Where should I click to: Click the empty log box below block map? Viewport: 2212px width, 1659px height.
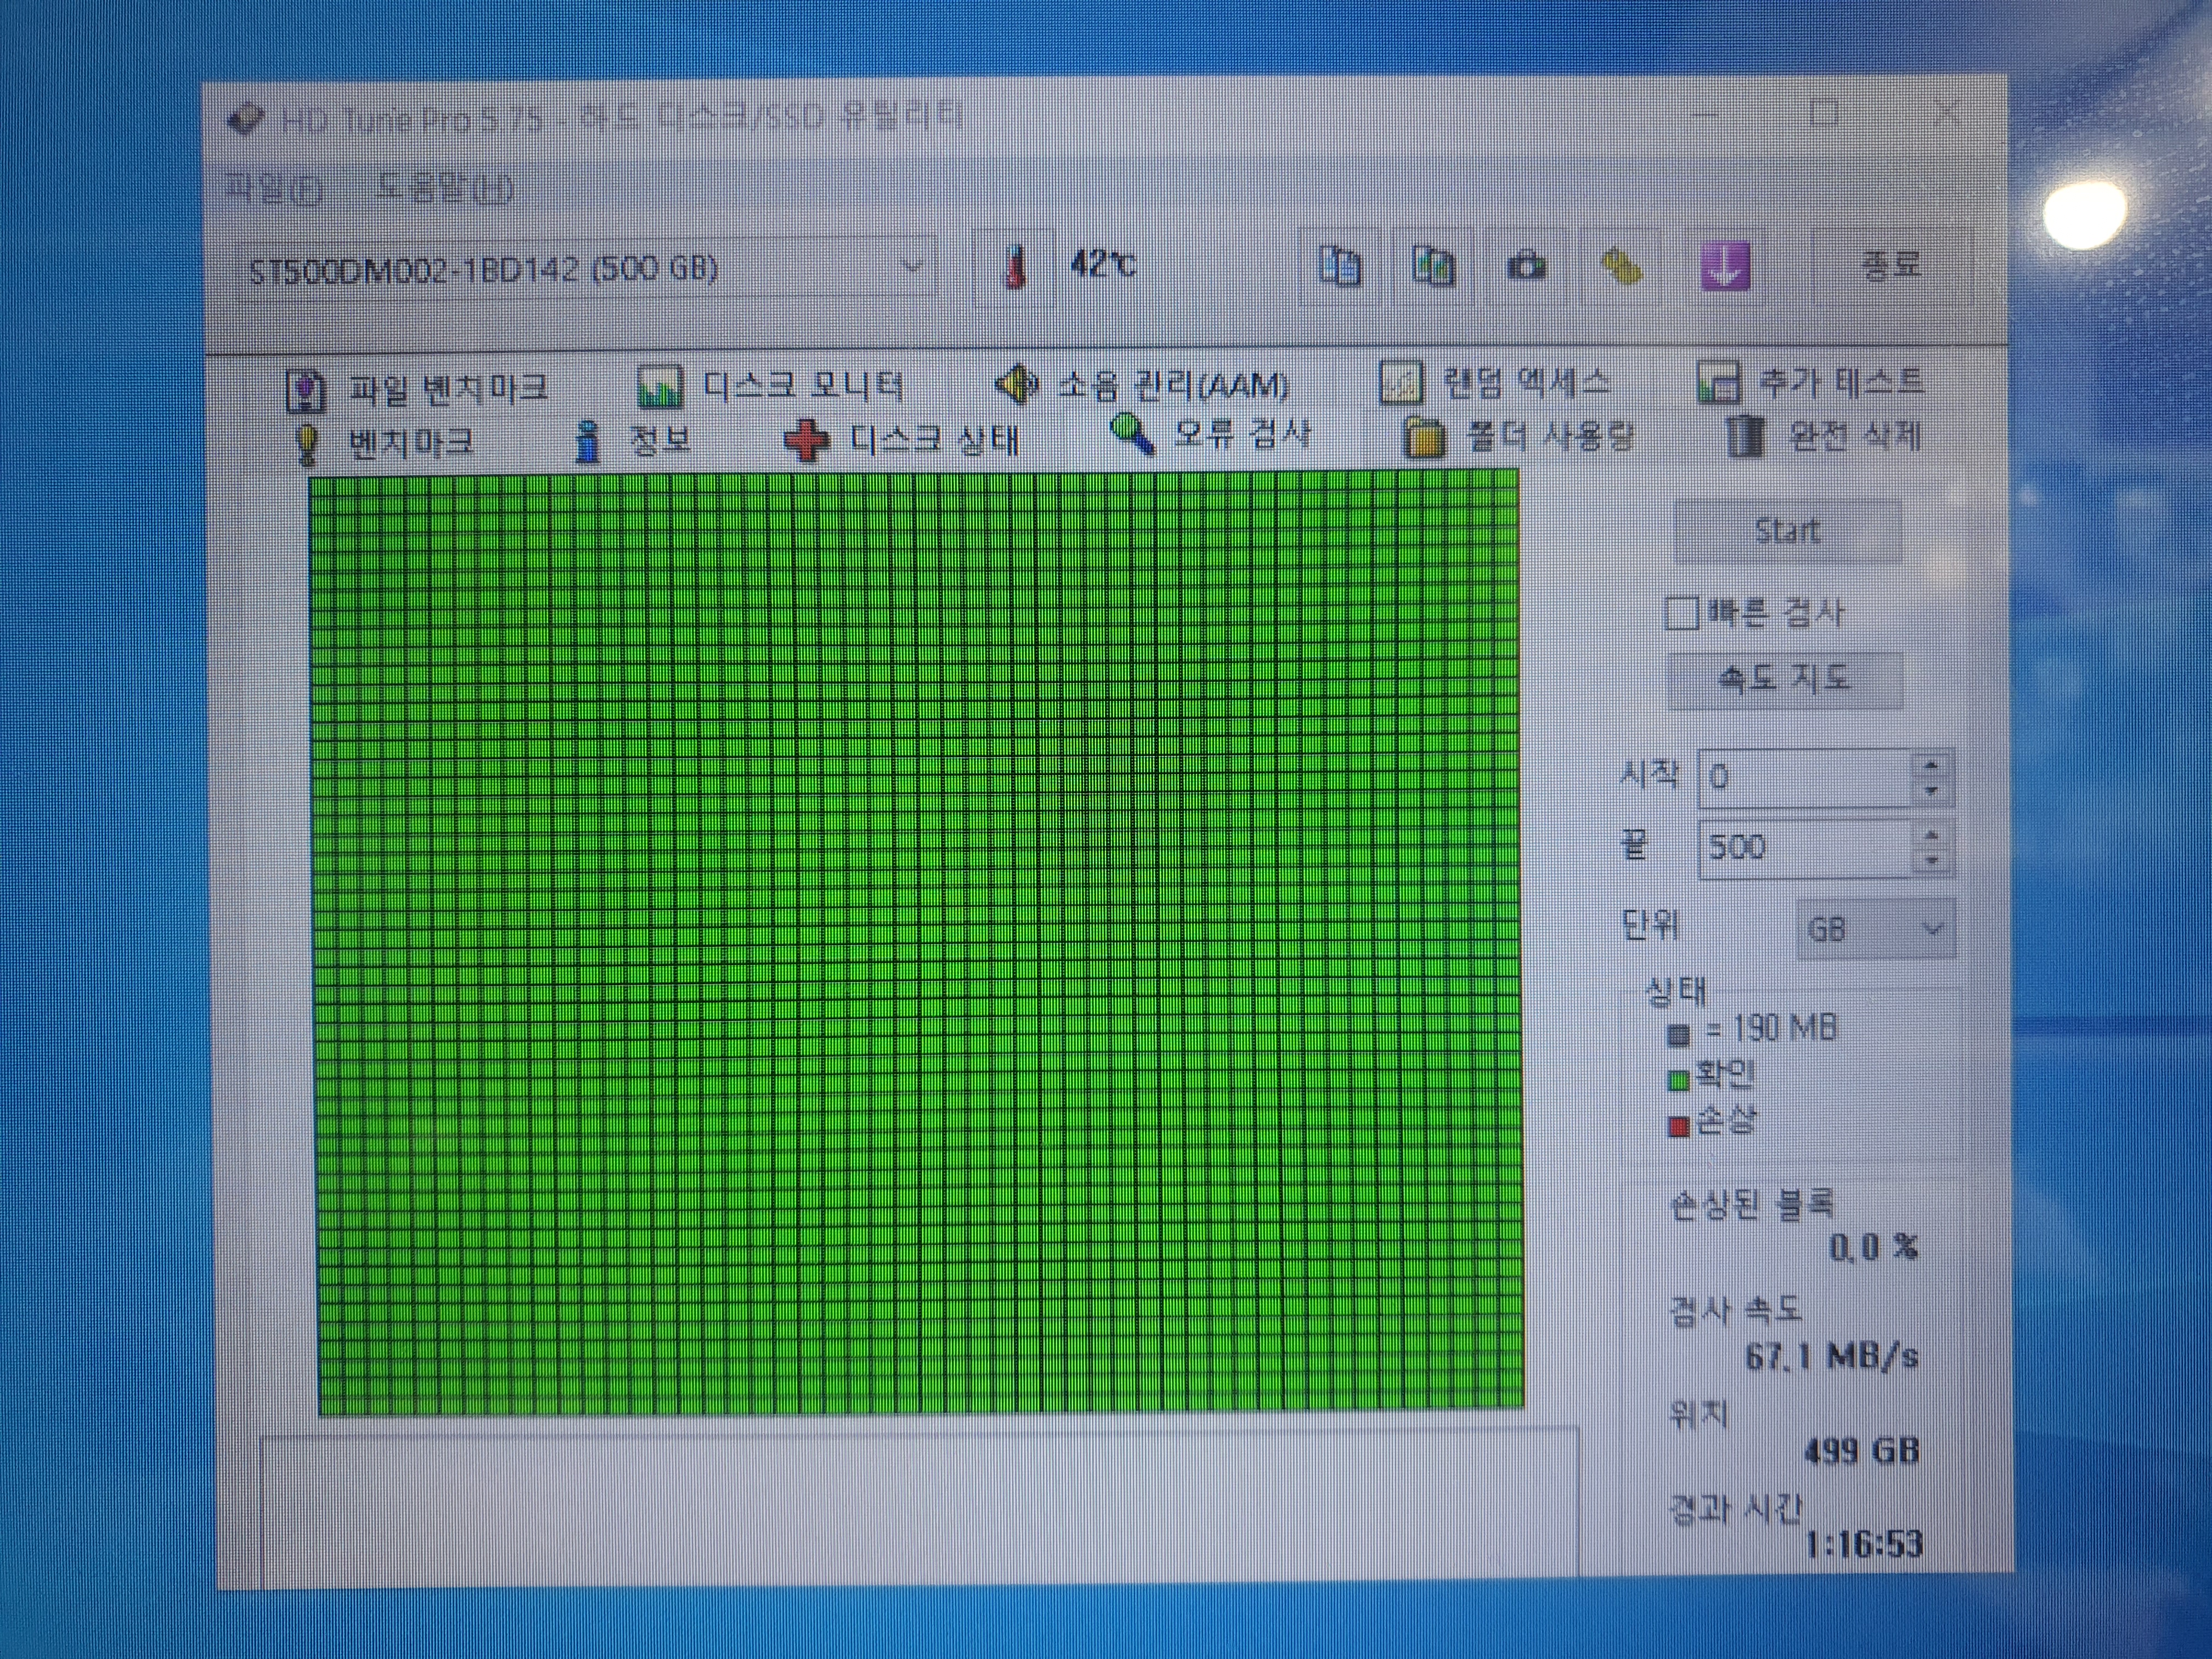(920, 1508)
